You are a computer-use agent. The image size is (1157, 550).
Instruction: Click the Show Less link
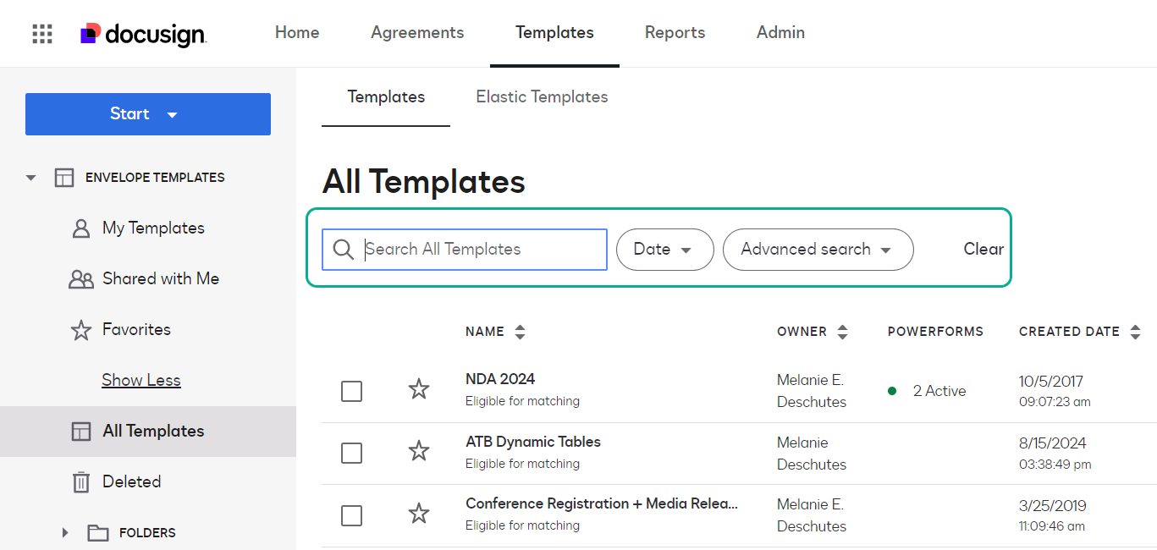click(141, 380)
